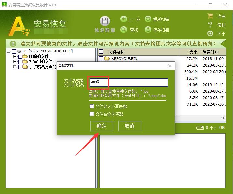Check the 扫描到的文件 checkbox
The image size is (233, 194).
(21, 62)
